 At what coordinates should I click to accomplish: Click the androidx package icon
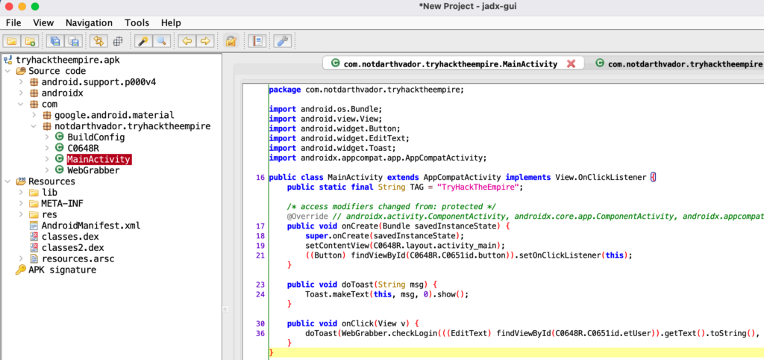pyautogui.click(x=34, y=93)
